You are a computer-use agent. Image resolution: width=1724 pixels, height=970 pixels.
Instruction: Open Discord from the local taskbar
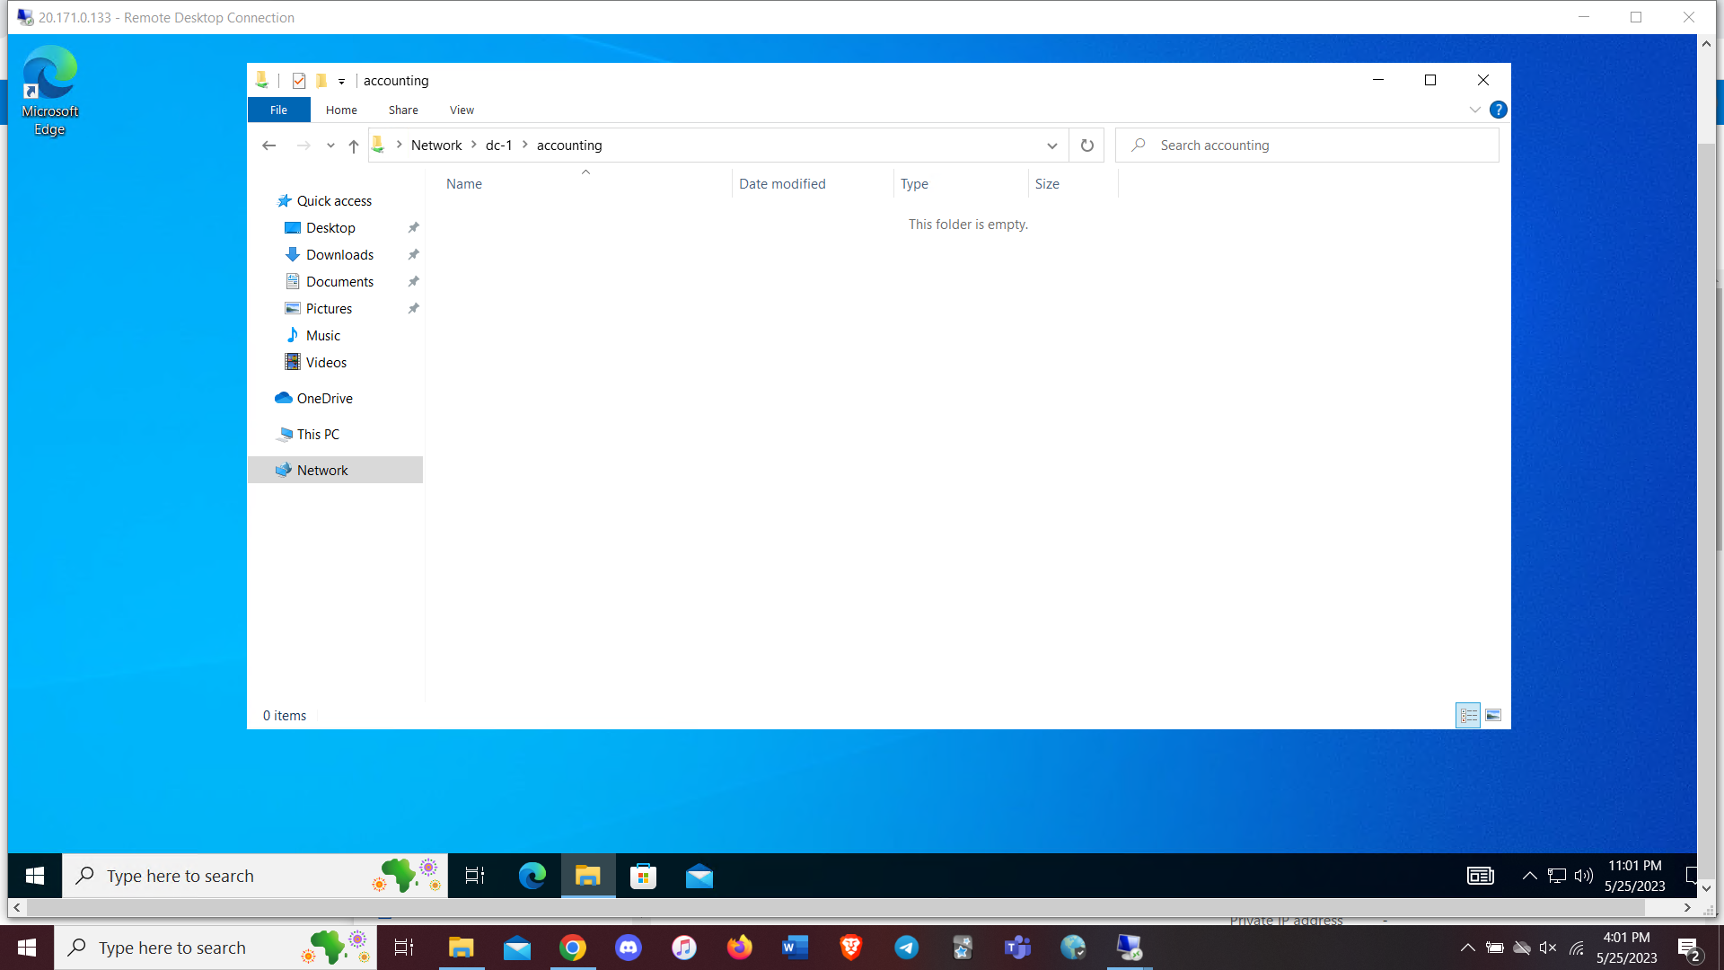(629, 948)
